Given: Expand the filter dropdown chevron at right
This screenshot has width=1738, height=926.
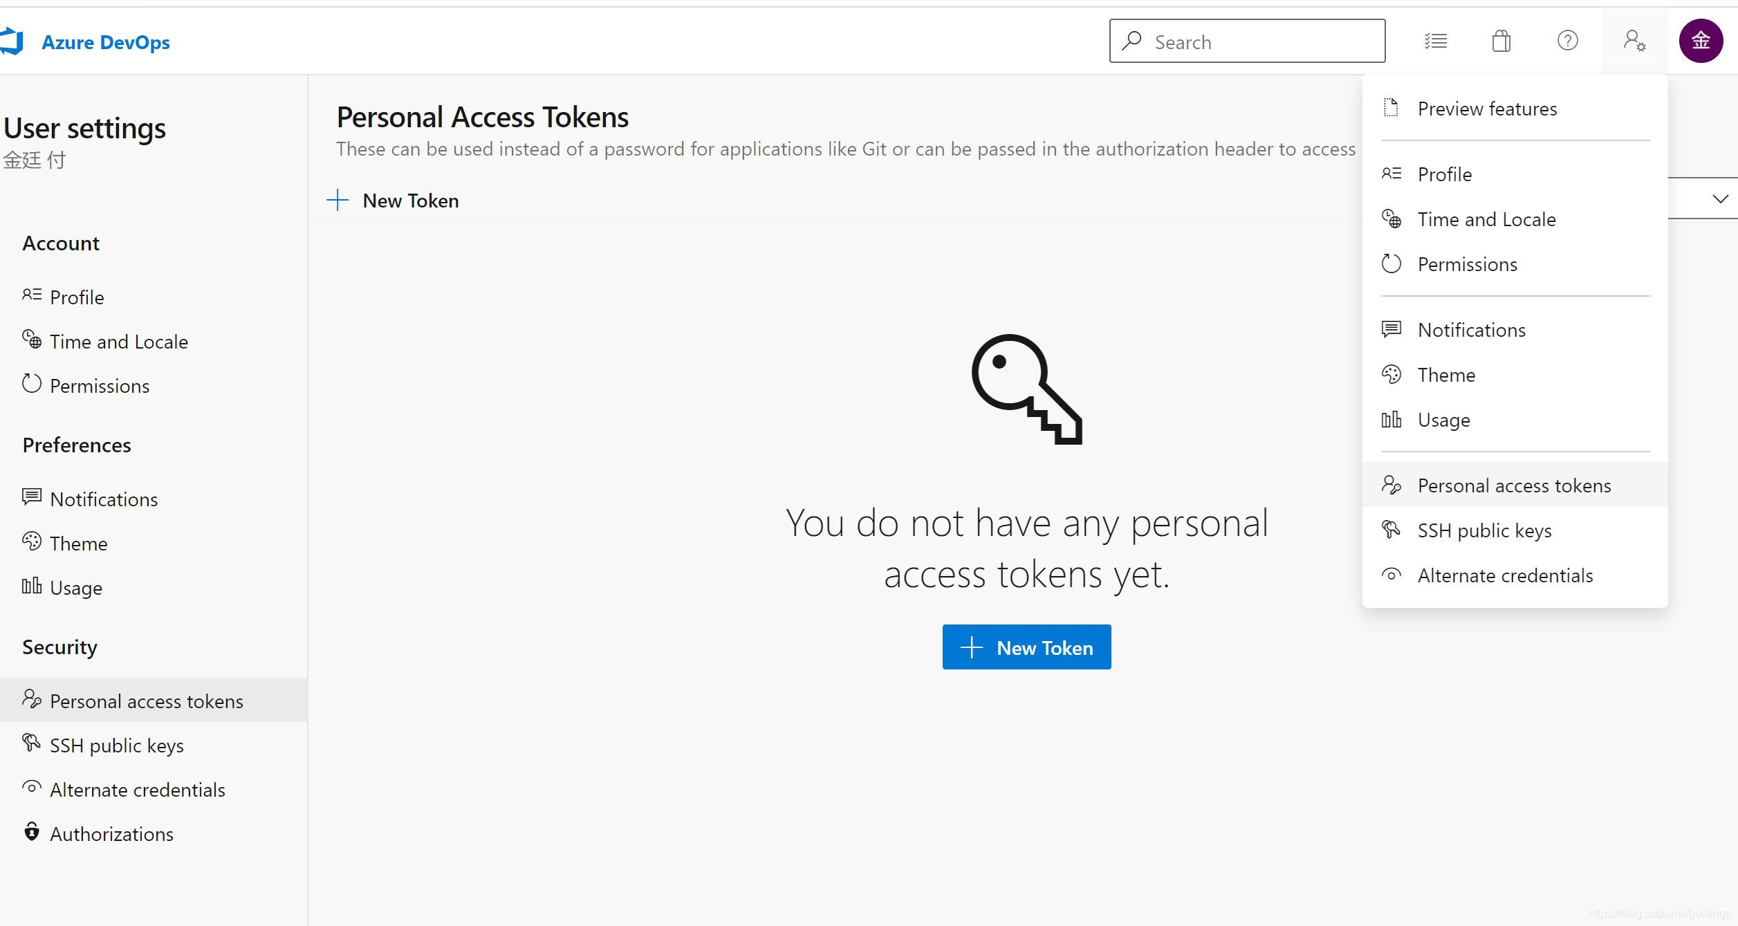Looking at the screenshot, I should tap(1720, 199).
